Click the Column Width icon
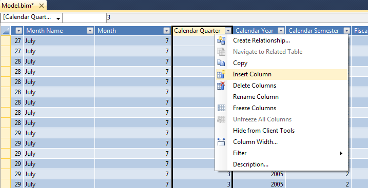368x188 pixels. click(221, 142)
